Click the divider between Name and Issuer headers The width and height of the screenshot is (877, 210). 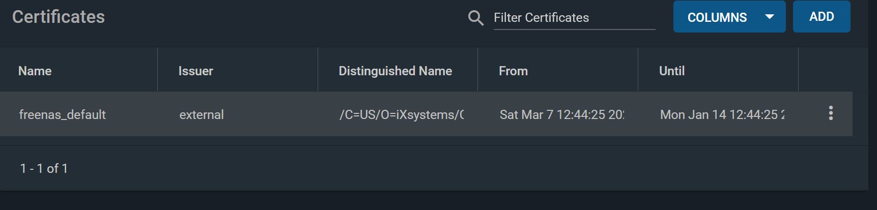(157, 70)
